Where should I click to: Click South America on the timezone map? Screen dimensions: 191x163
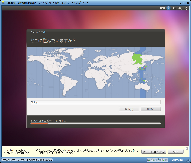[68, 84]
